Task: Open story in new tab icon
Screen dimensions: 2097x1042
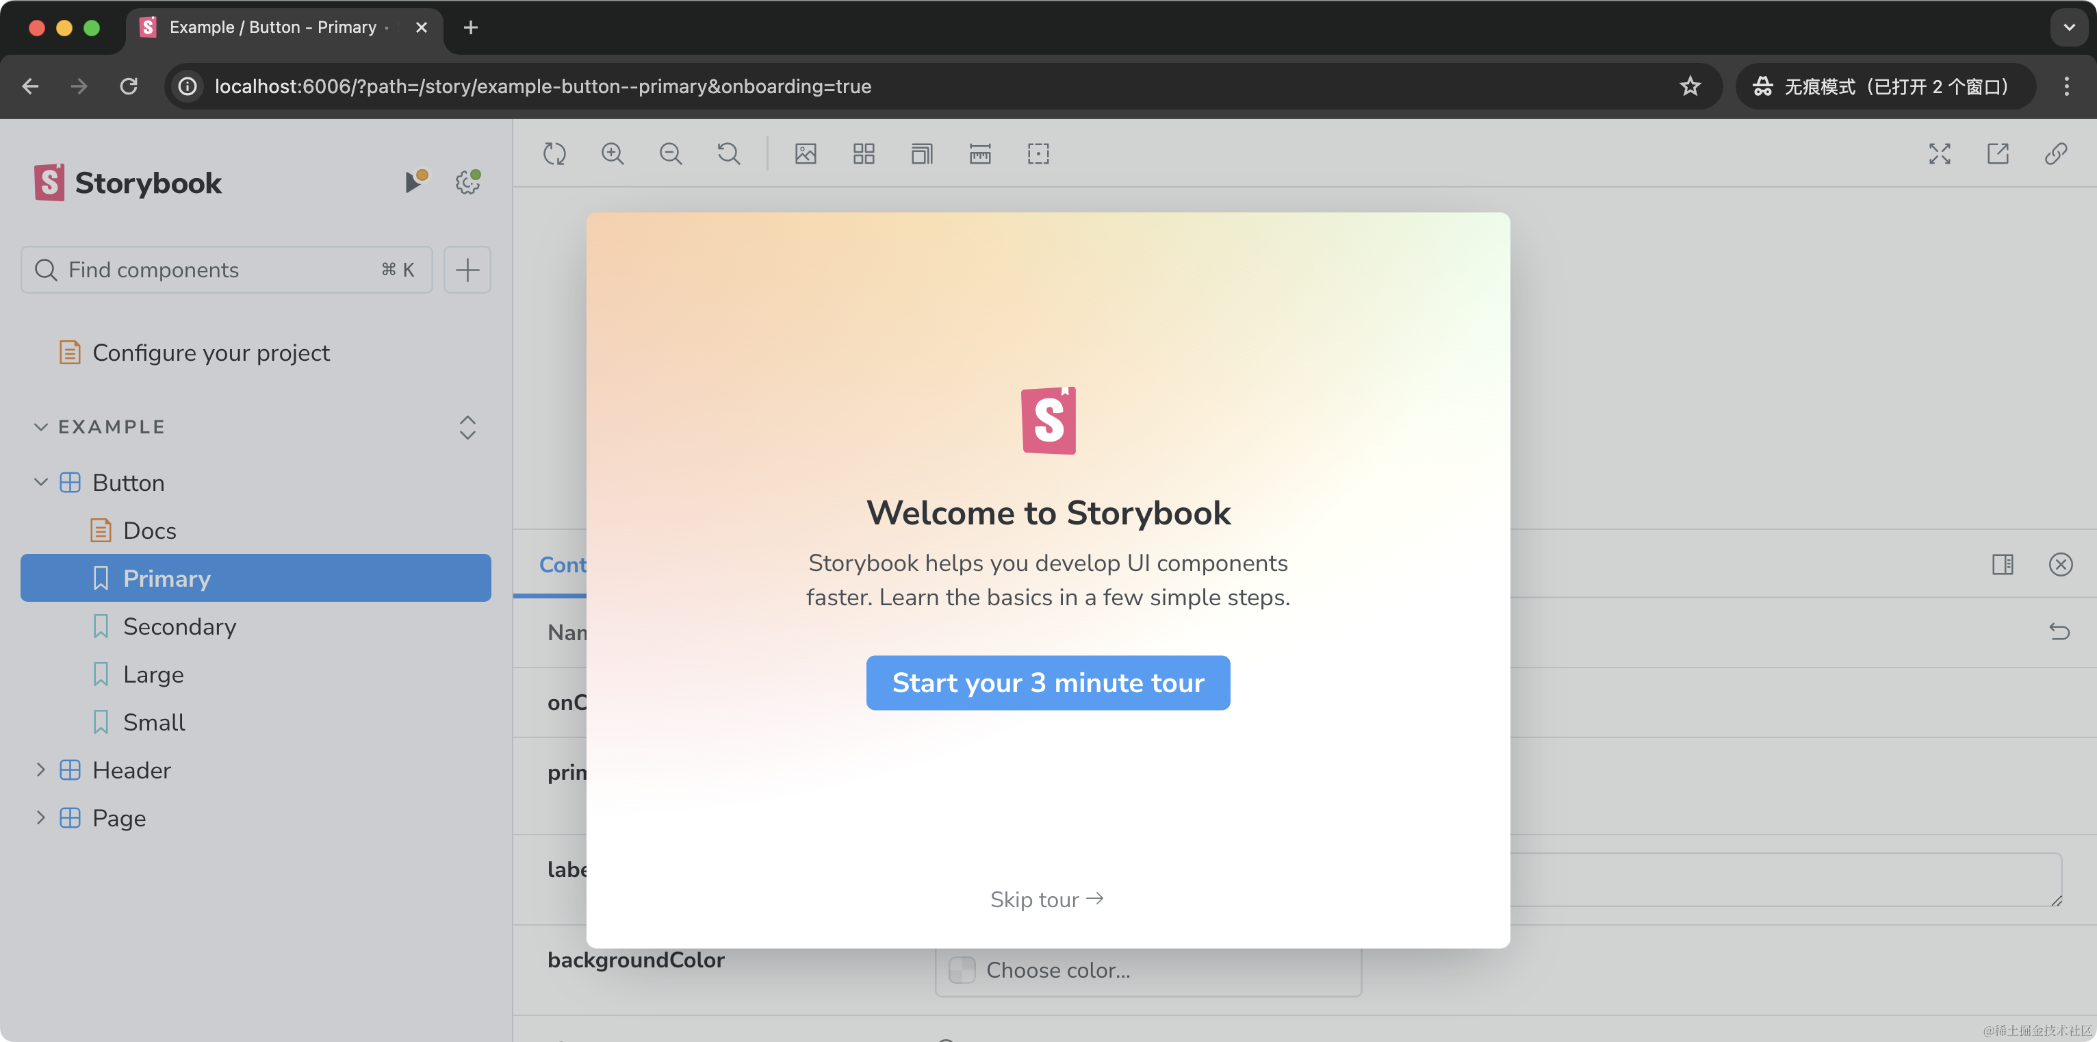Action: click(x=1998, y=154)
